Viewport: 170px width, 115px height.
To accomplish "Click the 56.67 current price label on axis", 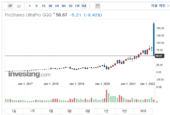I will [159, 56].
